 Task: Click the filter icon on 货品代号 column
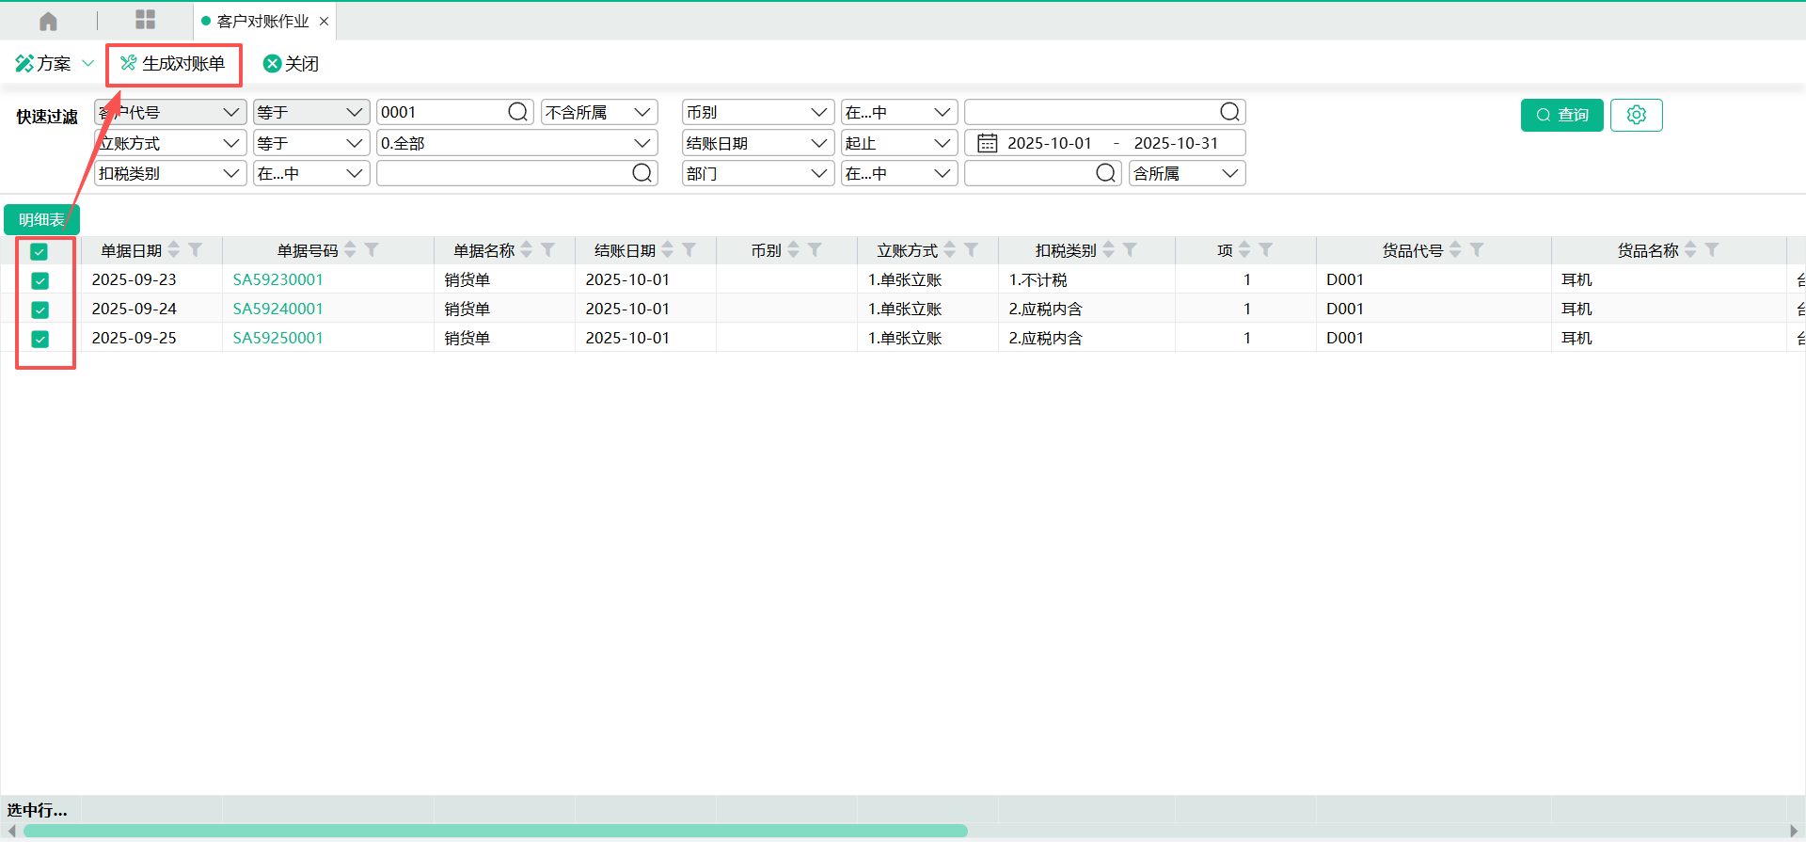(x=1477, y=250)
